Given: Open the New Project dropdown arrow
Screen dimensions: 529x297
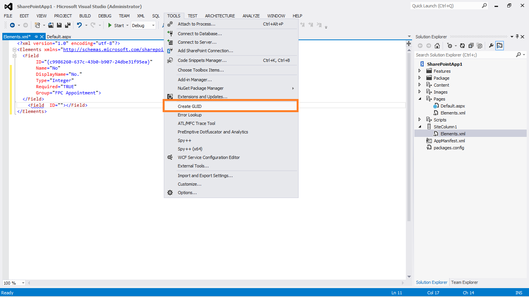Looking at the screenshot, I should point(44,26).
